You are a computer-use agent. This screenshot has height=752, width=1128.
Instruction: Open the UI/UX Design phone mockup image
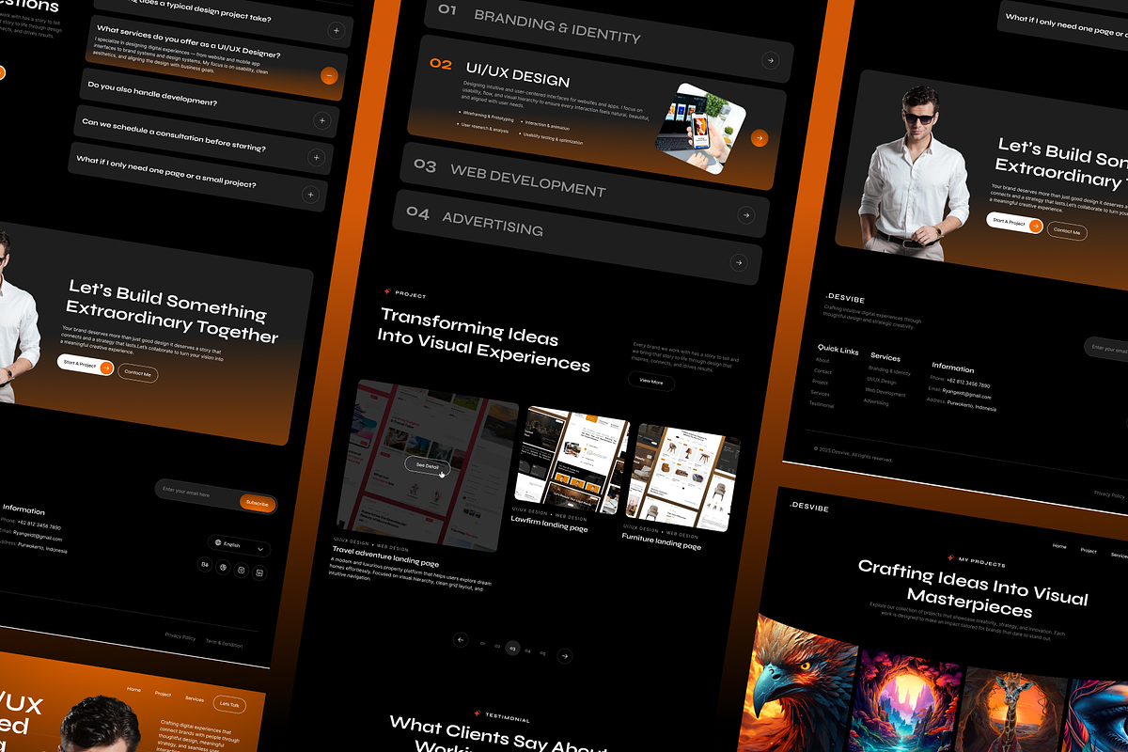point(700,128)
